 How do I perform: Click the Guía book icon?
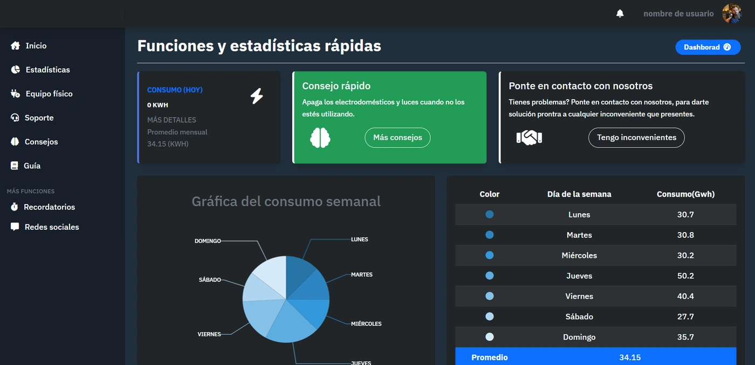(x=16, y=165)
